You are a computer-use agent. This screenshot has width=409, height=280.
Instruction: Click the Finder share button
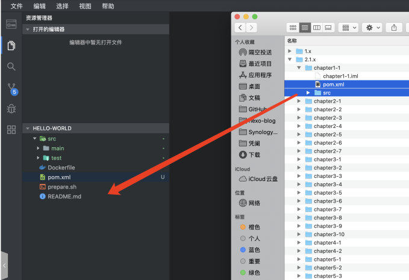point(394,28)
